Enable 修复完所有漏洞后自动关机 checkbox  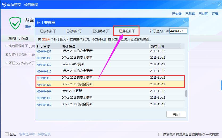point(160,134)
